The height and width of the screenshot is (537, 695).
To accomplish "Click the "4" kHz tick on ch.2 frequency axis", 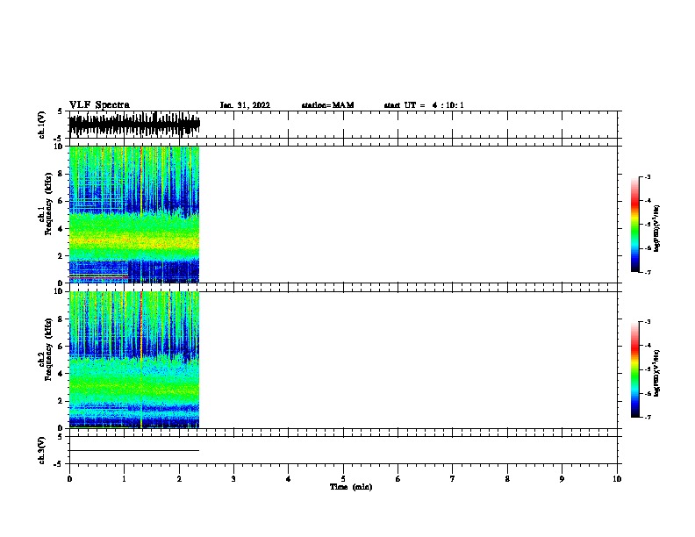I will coord(61,374).
